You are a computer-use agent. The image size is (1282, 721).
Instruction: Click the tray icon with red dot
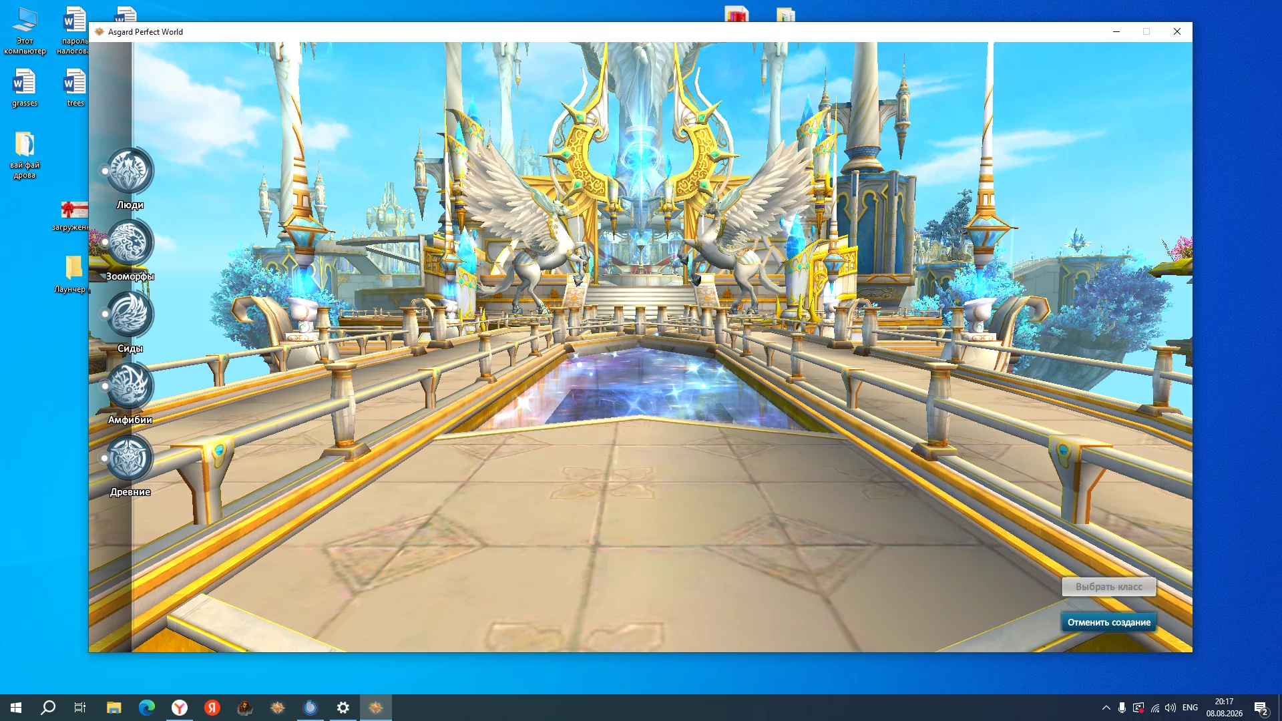(1138, 708)
